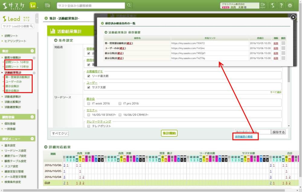Image resolution: width=302 pixels, height=192 pixels.
Task: Open the 保存履歴の管理 link
Action: [246, 137]
